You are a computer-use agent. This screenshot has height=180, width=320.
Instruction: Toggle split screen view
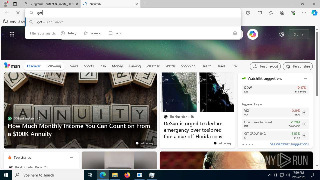pos(260,13)
